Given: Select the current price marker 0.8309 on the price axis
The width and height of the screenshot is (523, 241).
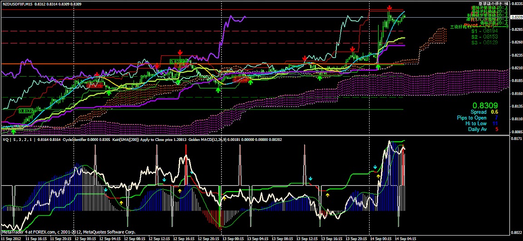Looking at the screenshot, I should (x=516, y=17).
